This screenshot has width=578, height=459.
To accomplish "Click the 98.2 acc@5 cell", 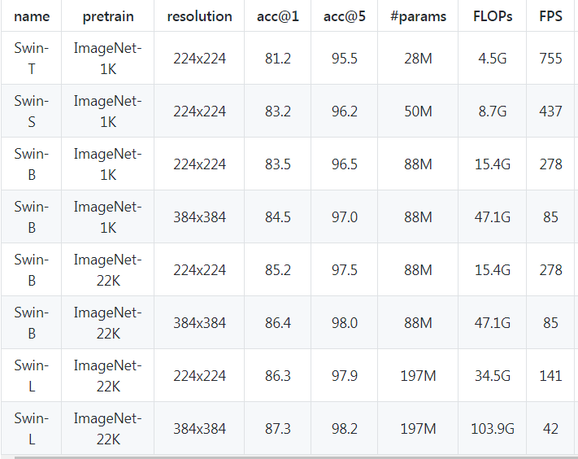I will coord(345,428).
